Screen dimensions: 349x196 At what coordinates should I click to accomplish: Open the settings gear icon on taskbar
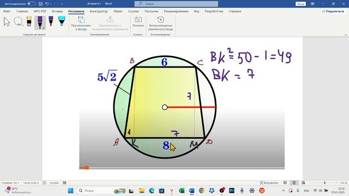coord(252,191)
